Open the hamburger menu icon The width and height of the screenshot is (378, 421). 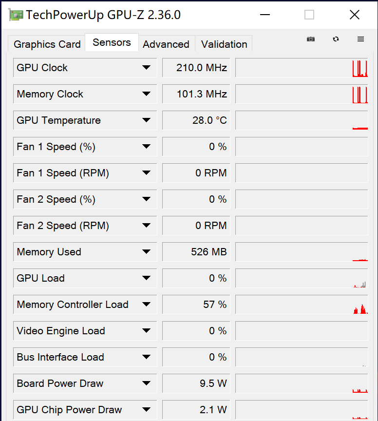361,39
